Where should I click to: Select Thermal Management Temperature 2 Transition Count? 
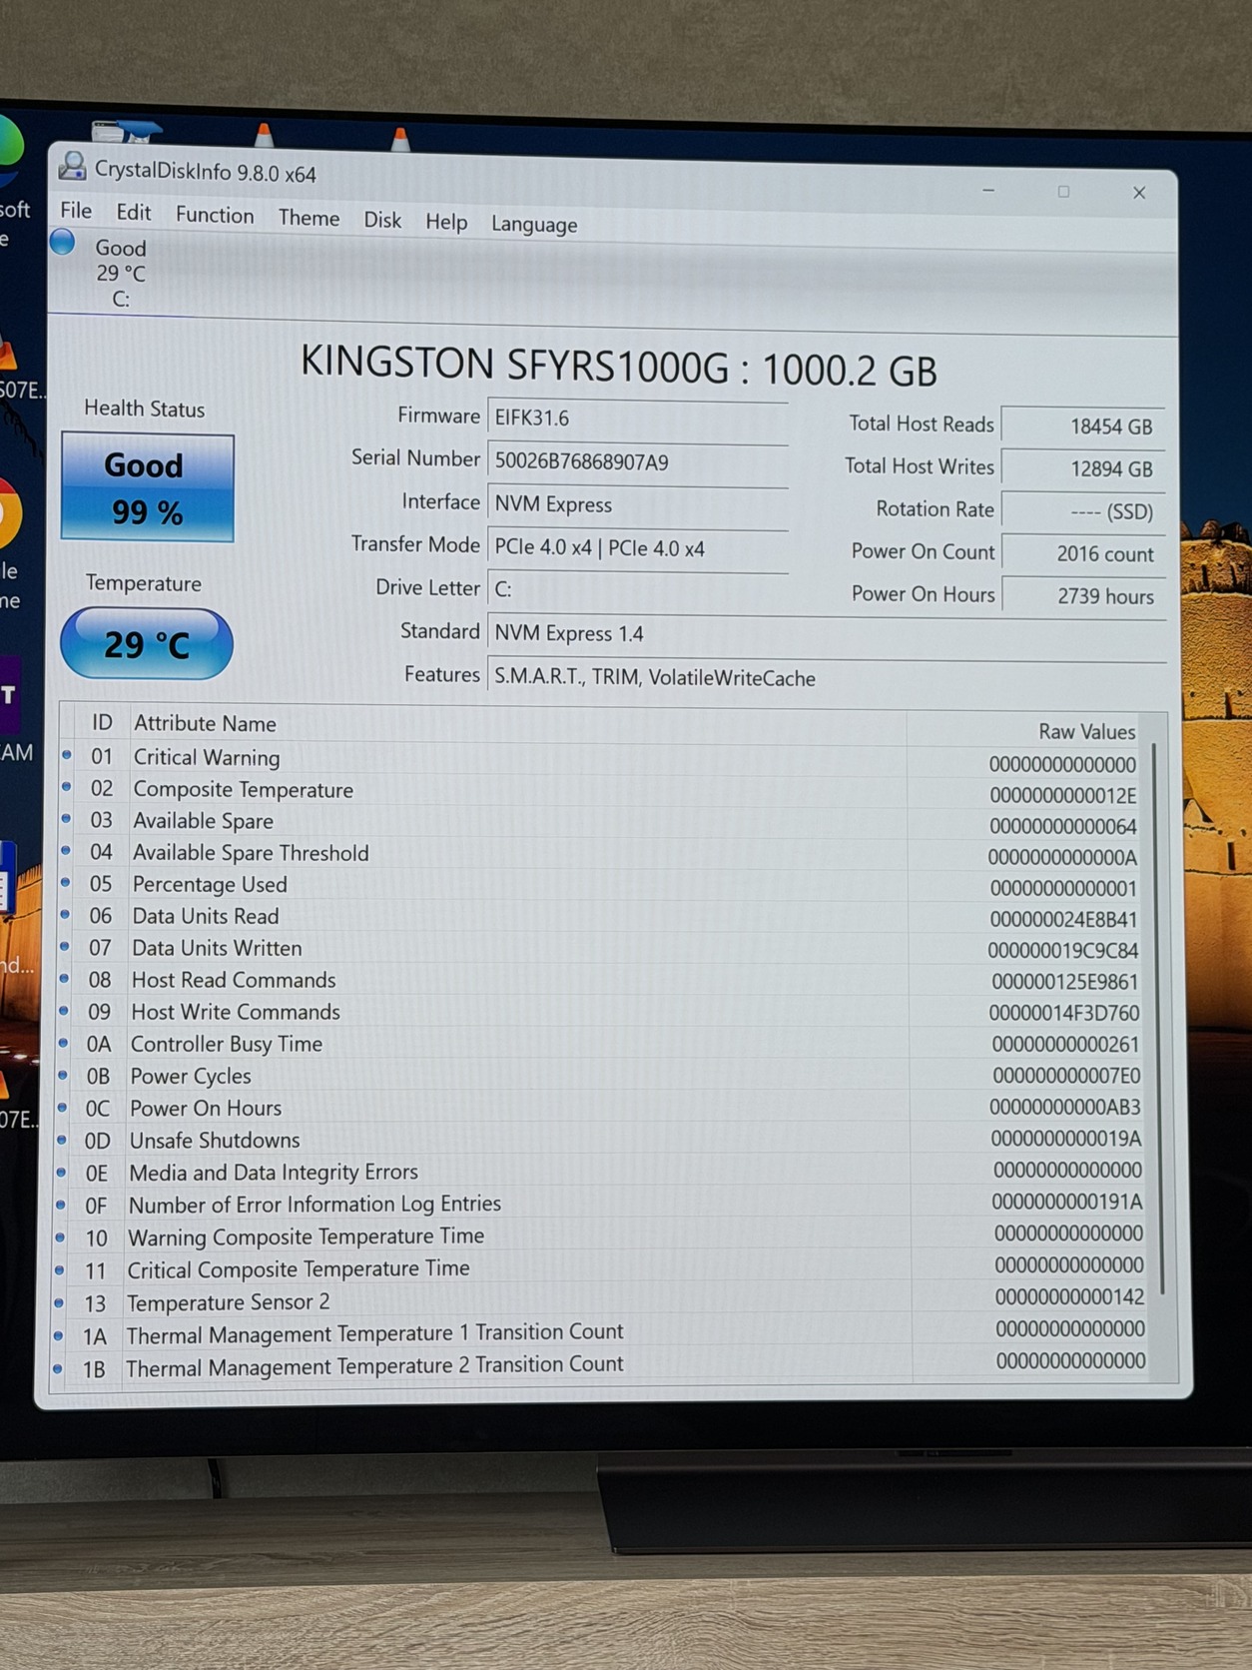coord(599,1365)
